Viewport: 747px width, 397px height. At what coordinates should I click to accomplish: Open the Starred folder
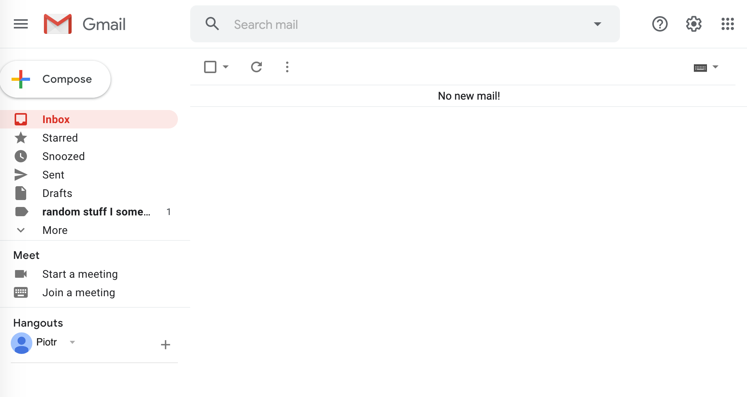[60, 138]
